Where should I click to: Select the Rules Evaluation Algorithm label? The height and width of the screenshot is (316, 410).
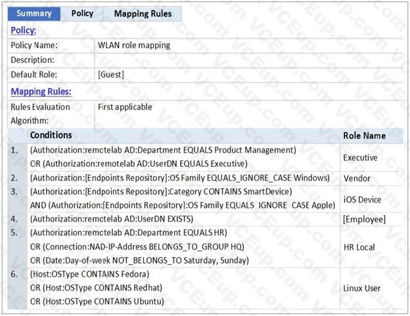click(x=40, y=114)
